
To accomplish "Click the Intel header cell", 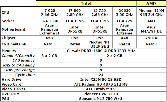I will tap(86, 4).
